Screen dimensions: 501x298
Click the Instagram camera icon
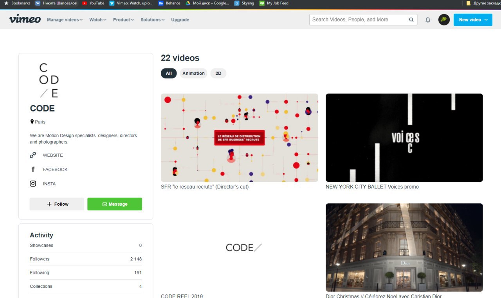click(33, 183)
